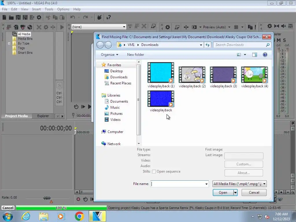Open the Insert menu
Viewport: 296px width, 222px height.
point(36,9)
